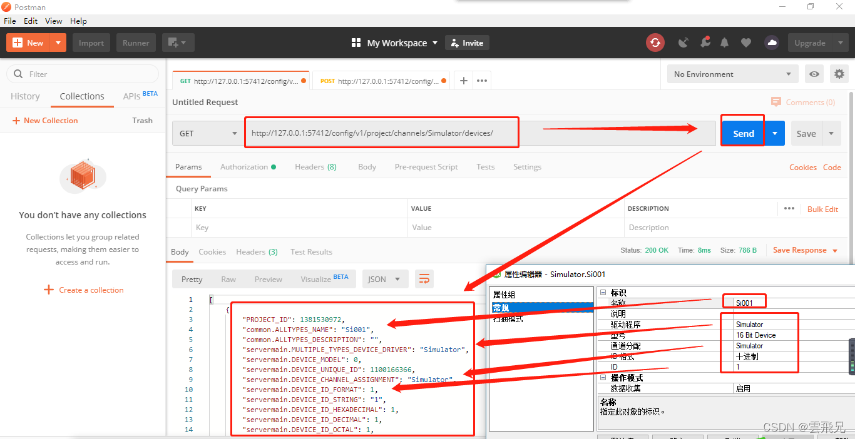Select the POST request tab
This screenshot has width=855, height=439.
click(383, 81)
